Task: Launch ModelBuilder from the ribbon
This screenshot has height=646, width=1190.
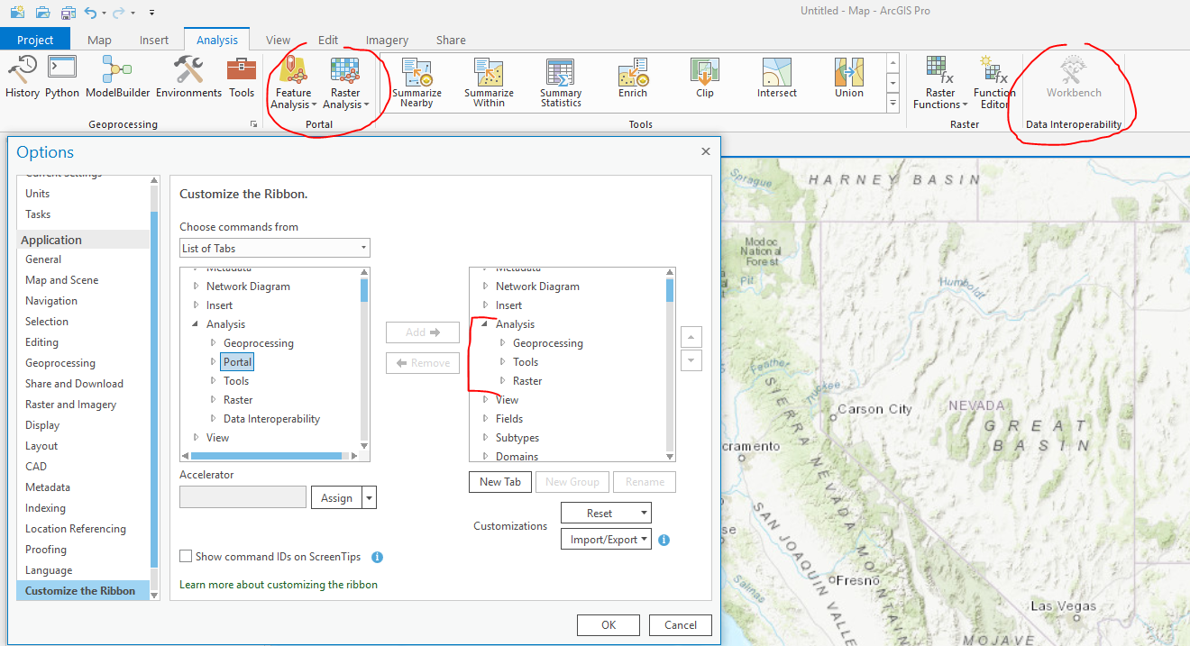Action: click(118, 77)
